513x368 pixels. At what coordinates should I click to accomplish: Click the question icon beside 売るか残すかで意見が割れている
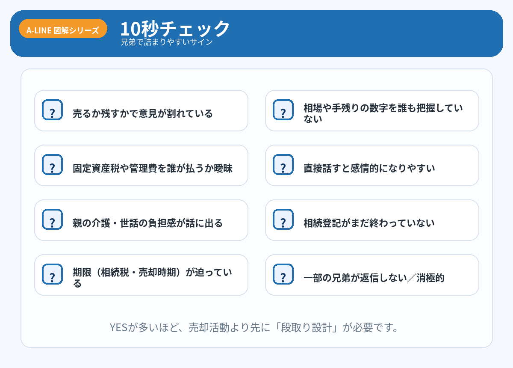pos(52,110)
